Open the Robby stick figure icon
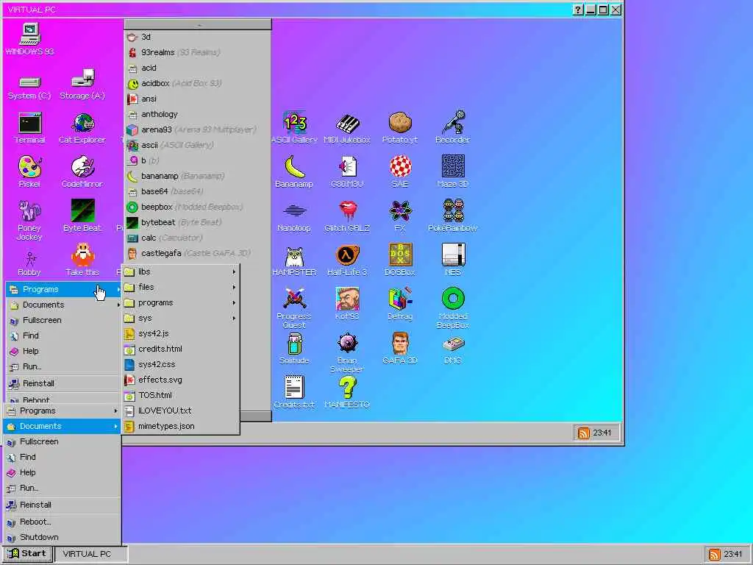The image size is (753, 565). pos(29,263)
